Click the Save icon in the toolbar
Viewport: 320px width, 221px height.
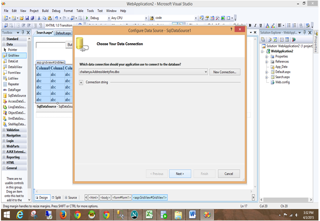click(x=27, y=18)
